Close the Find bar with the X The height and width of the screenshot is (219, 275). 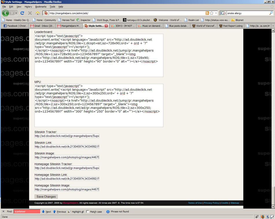point(3,211)
